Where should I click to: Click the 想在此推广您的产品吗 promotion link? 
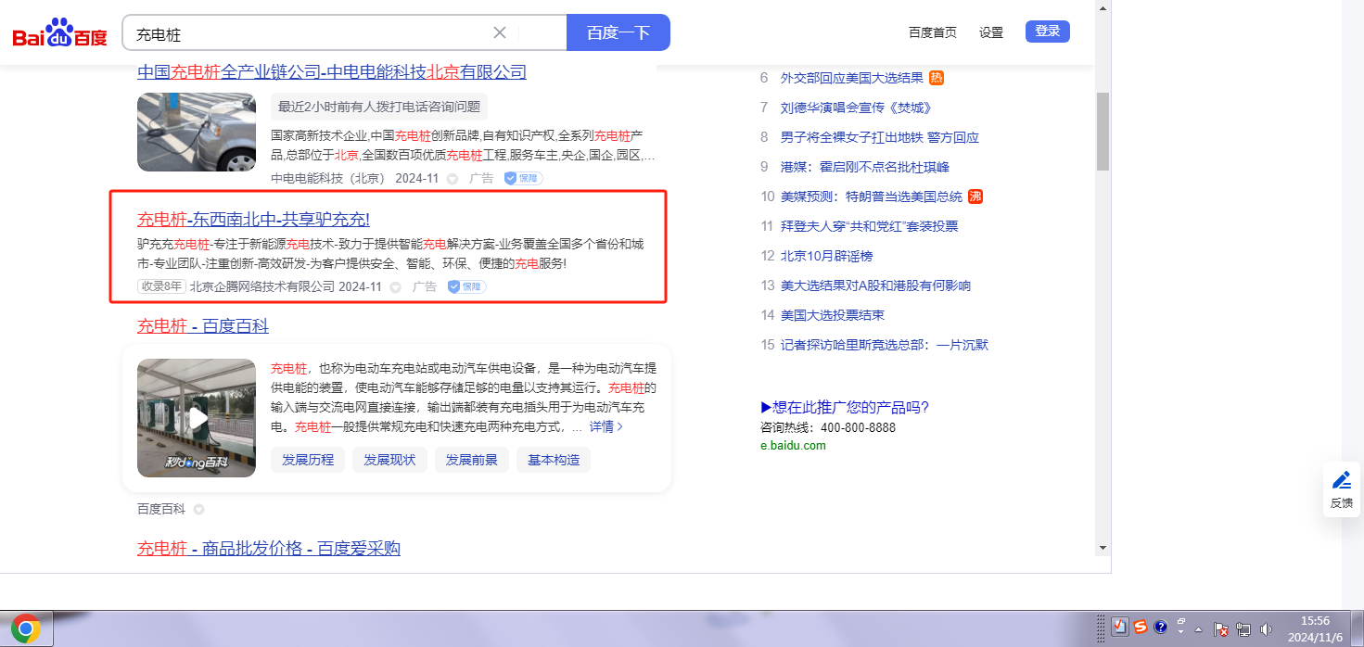[x=845, y=408]
